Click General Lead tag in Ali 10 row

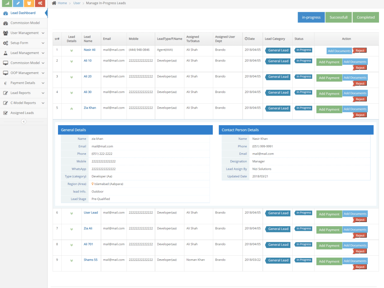(278, 61)
